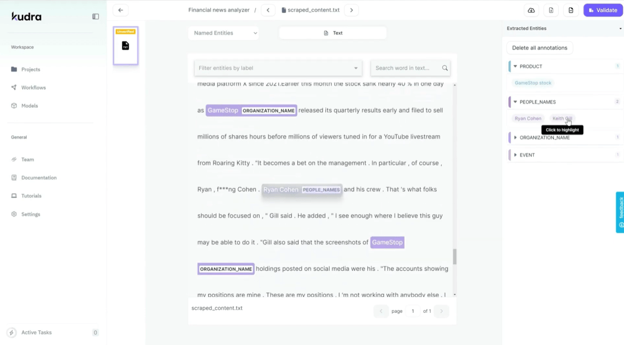Highlight Keith Gill entity chip

point(562,119)
